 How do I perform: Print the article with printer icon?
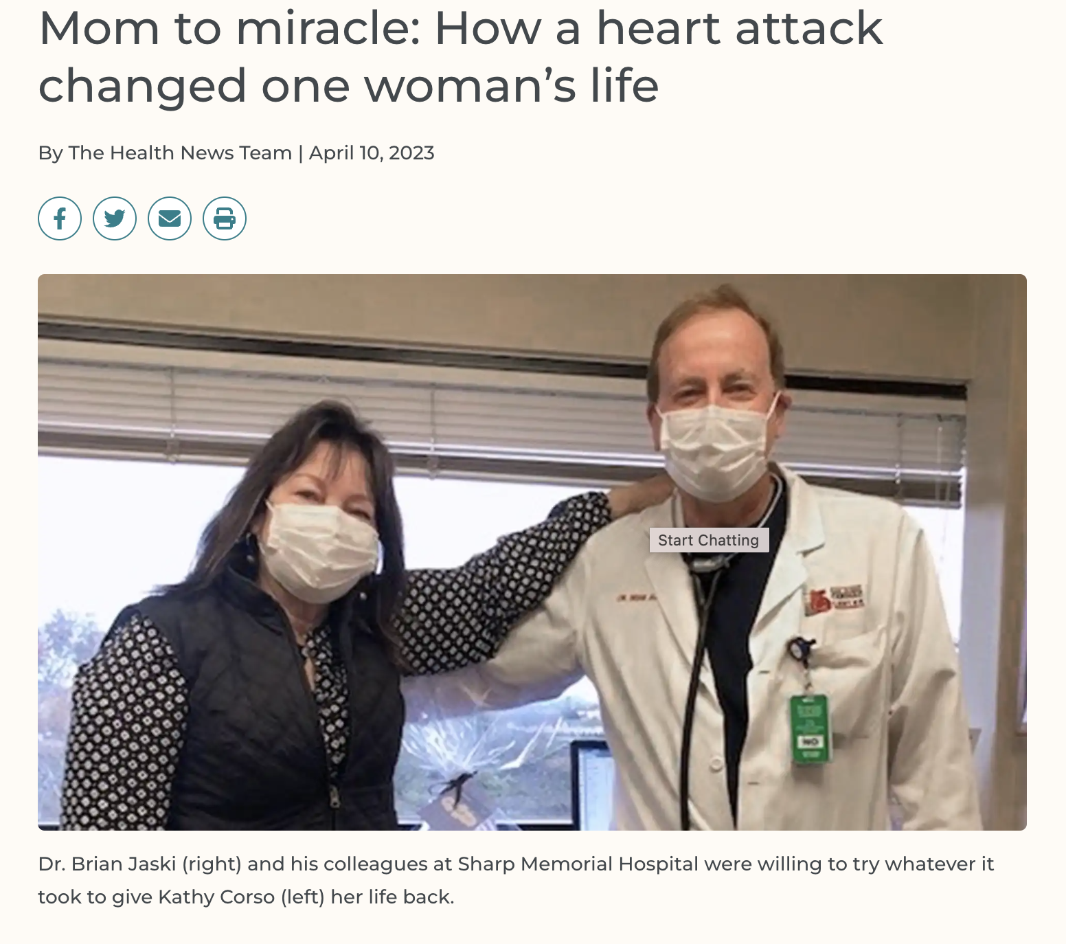[225, 218]
